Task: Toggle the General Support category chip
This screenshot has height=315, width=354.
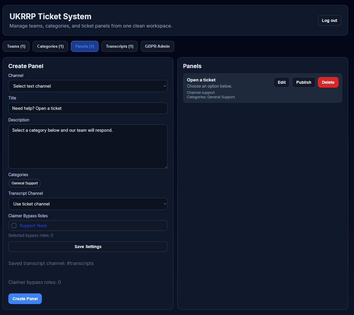Action: (x=24, y=183)
